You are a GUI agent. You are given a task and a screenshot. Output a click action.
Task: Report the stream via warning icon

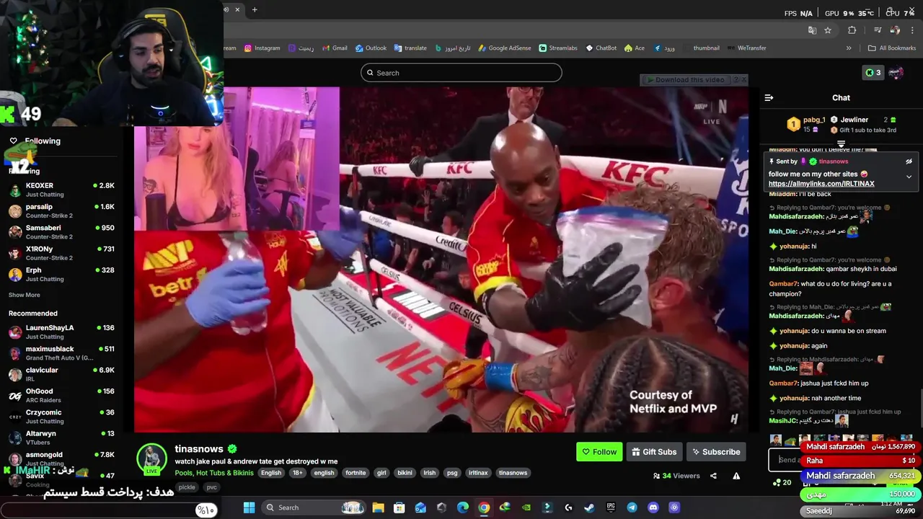click(736, 476)
